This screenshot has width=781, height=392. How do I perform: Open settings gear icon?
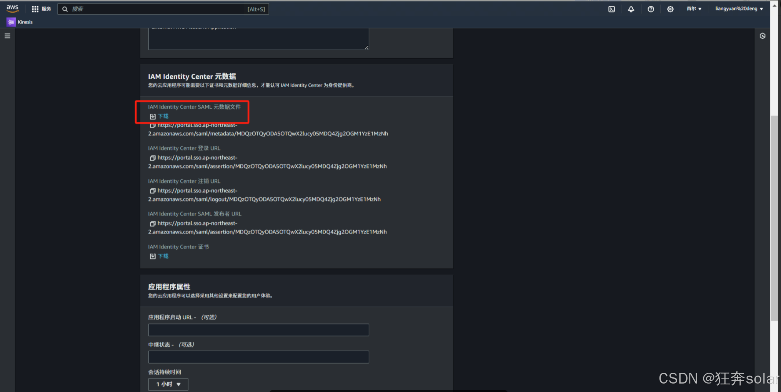point(670,9)
